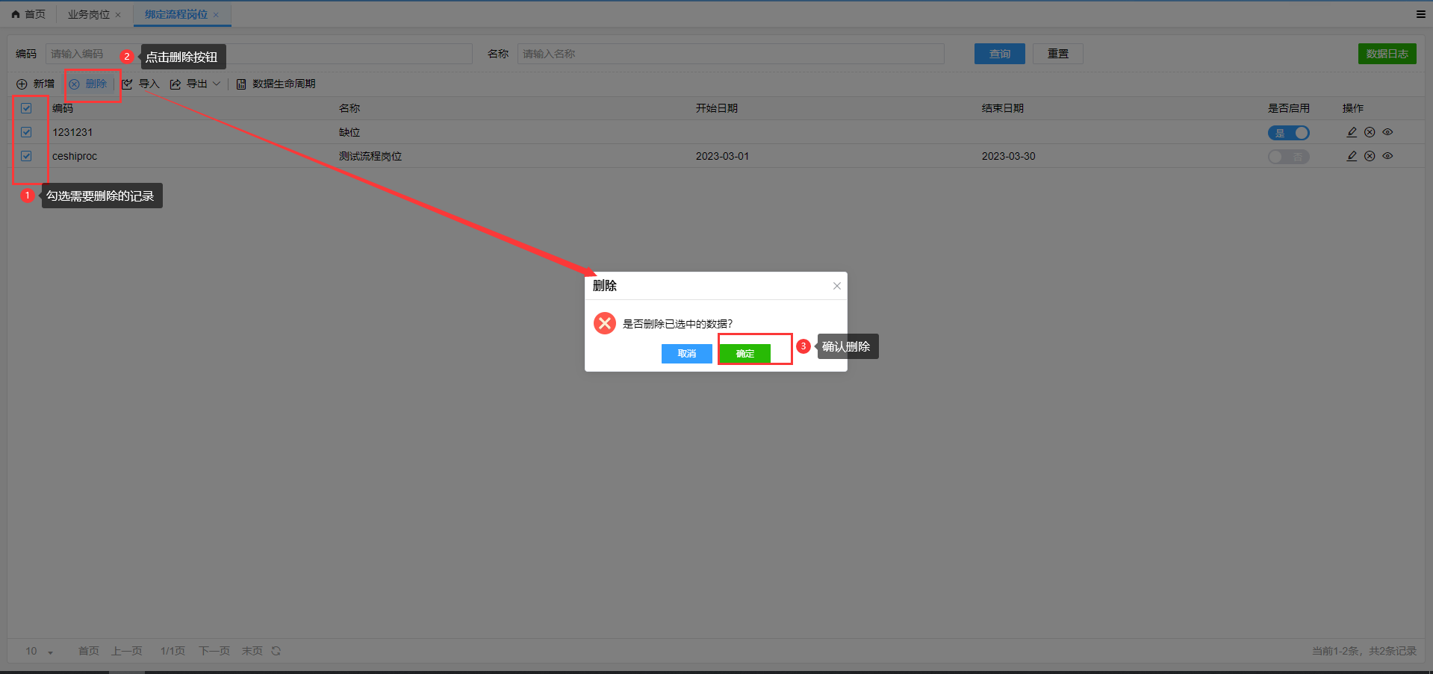View ceshiproc row details with eye icon

click(1387, 156)
